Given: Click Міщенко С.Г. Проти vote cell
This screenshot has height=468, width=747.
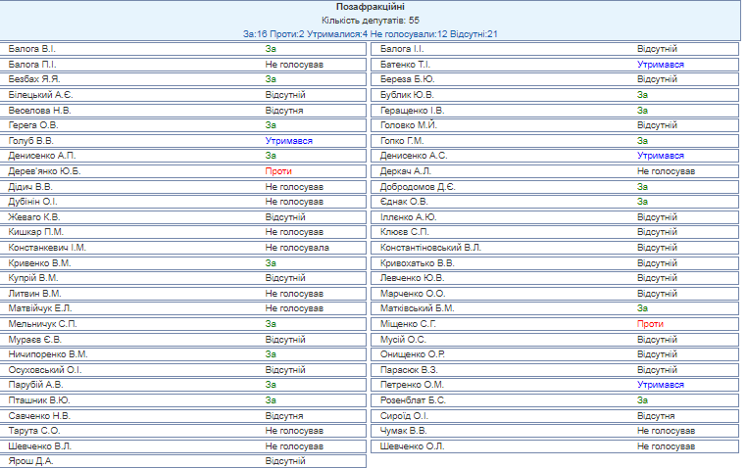Looking at the screenshot, I should [650, 324].
